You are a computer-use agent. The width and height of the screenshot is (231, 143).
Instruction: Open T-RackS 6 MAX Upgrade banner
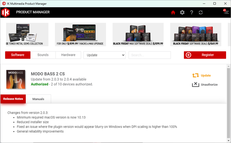click(81, 35)
